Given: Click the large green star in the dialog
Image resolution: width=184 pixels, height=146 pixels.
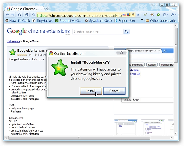Looking at the screenshot, I should [x=60, y=68].
